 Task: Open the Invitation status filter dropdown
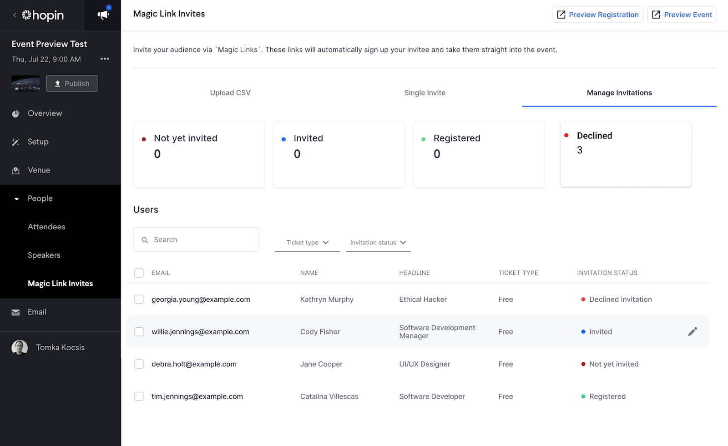click(x=378, y=243)
